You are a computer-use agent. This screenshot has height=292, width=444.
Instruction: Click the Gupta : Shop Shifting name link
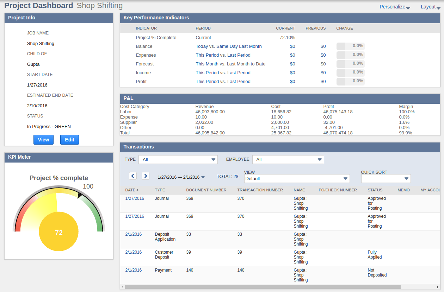(300, 203)
